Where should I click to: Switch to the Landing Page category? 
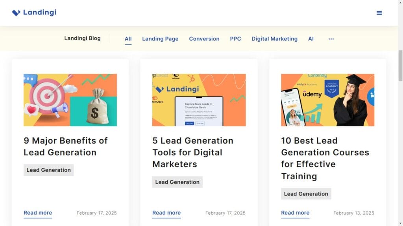(x=160, y=39)
